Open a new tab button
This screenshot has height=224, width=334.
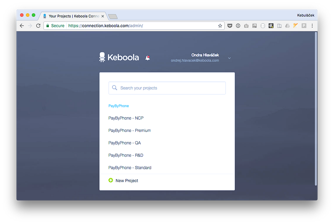click(113, 16)
